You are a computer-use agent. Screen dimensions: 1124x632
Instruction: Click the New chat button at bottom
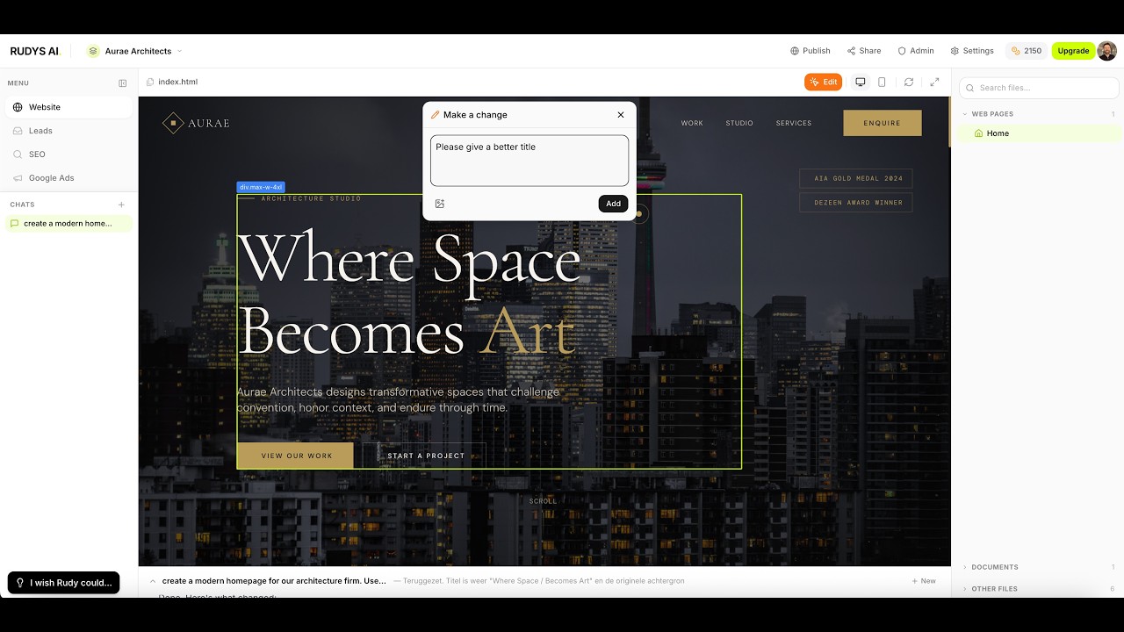click(924, 581)
